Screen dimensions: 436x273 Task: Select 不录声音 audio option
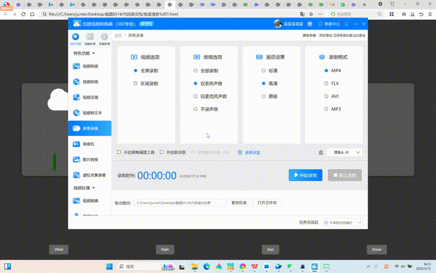206,109
